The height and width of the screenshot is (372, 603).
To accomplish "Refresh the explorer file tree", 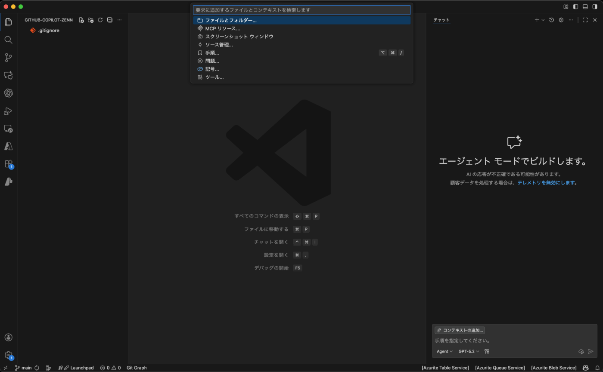I will [100, 20].
